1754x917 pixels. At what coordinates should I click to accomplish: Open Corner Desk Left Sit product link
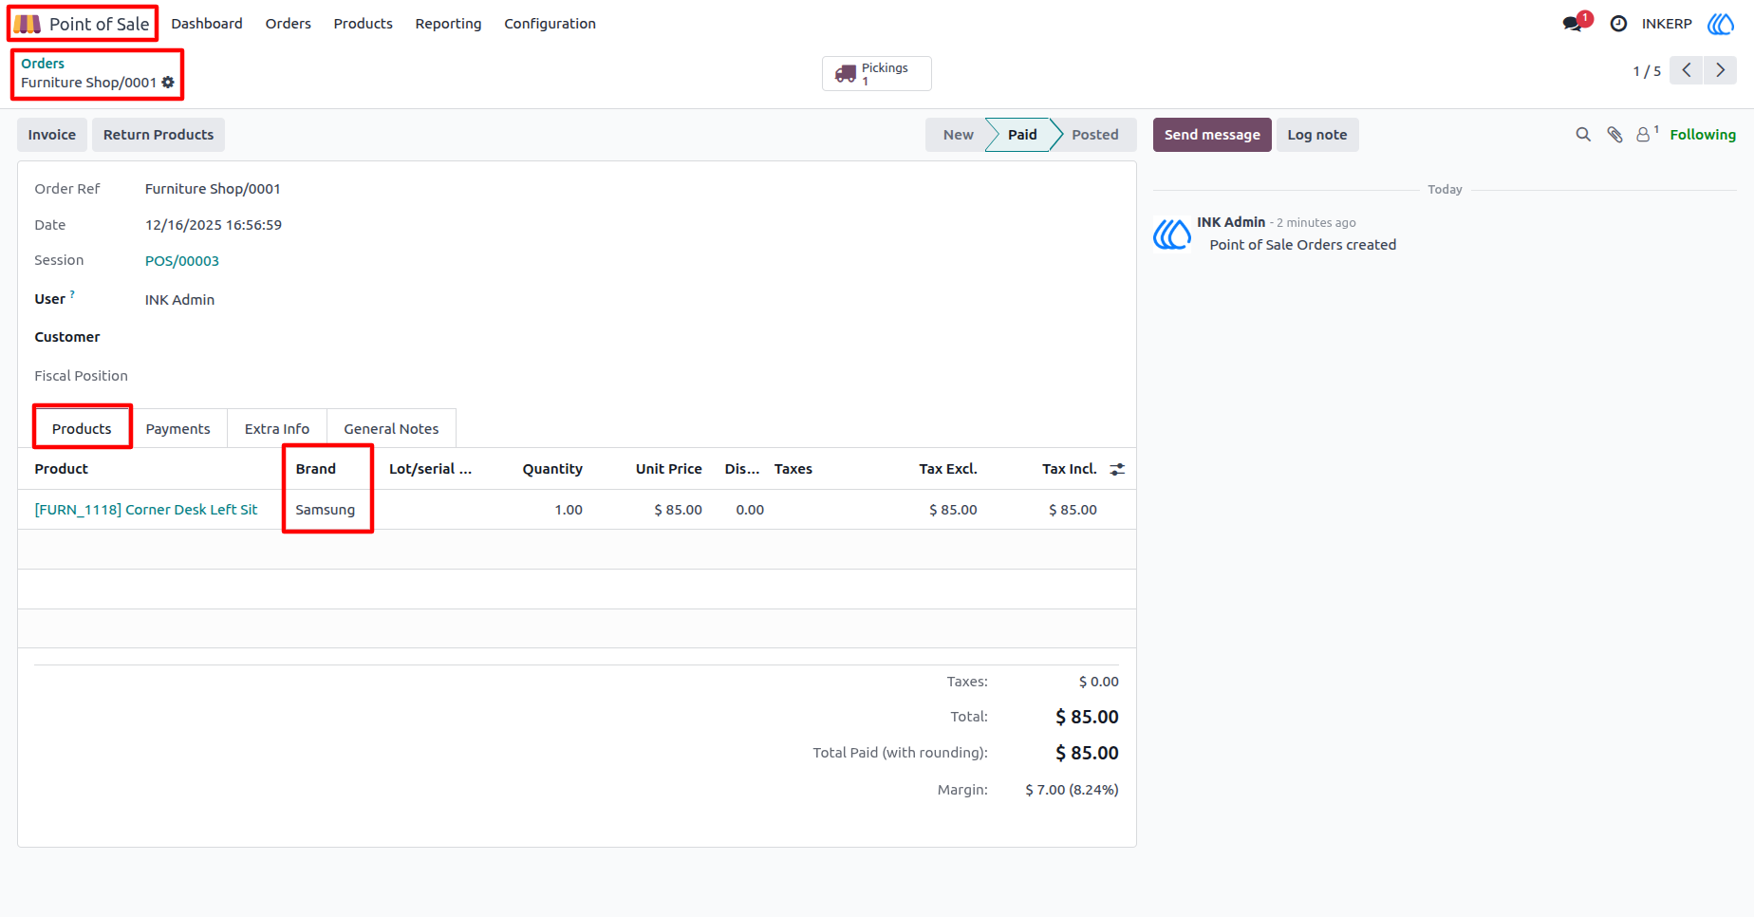pyautogui.click(x=146, y=510)
